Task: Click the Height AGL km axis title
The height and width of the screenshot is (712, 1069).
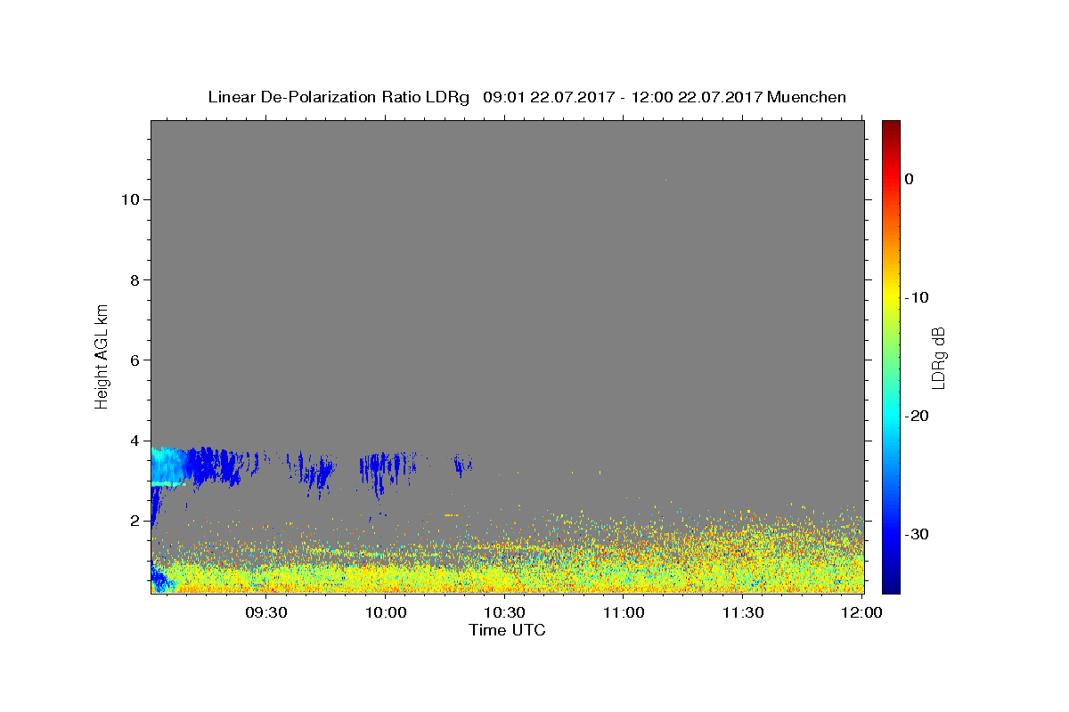Action: (102, 356)
